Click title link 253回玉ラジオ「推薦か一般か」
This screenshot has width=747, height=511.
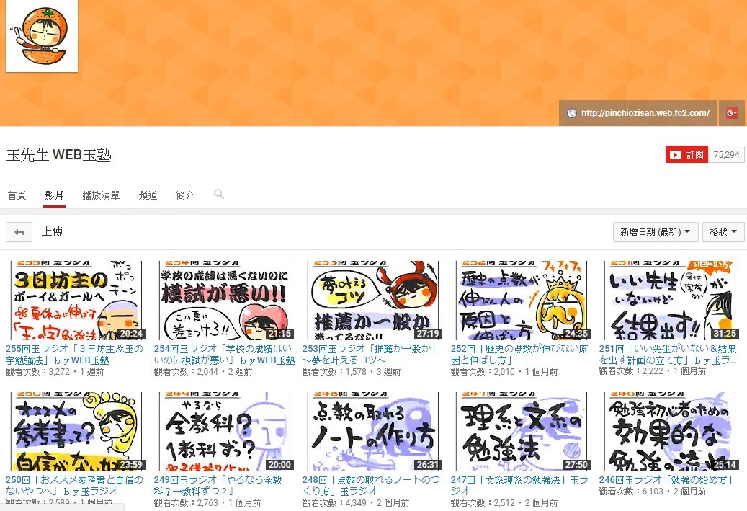coord(370,354)
